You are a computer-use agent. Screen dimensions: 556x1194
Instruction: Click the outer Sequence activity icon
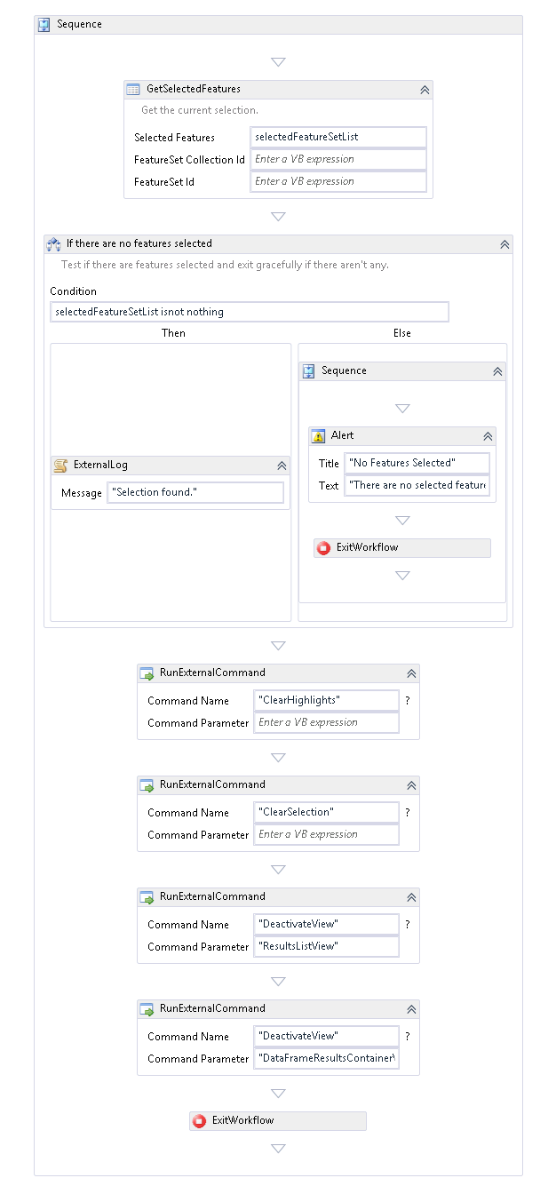(44, 25)
